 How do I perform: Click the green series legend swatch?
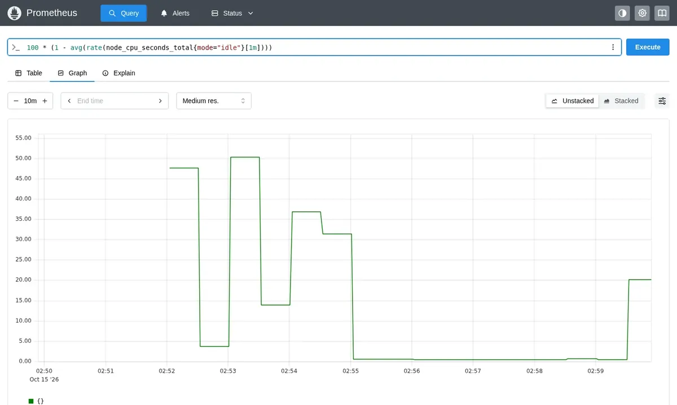(31, 400)
